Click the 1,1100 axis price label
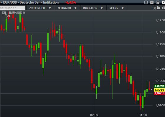The height and width of the screenshot is (117, 165). 160,56
